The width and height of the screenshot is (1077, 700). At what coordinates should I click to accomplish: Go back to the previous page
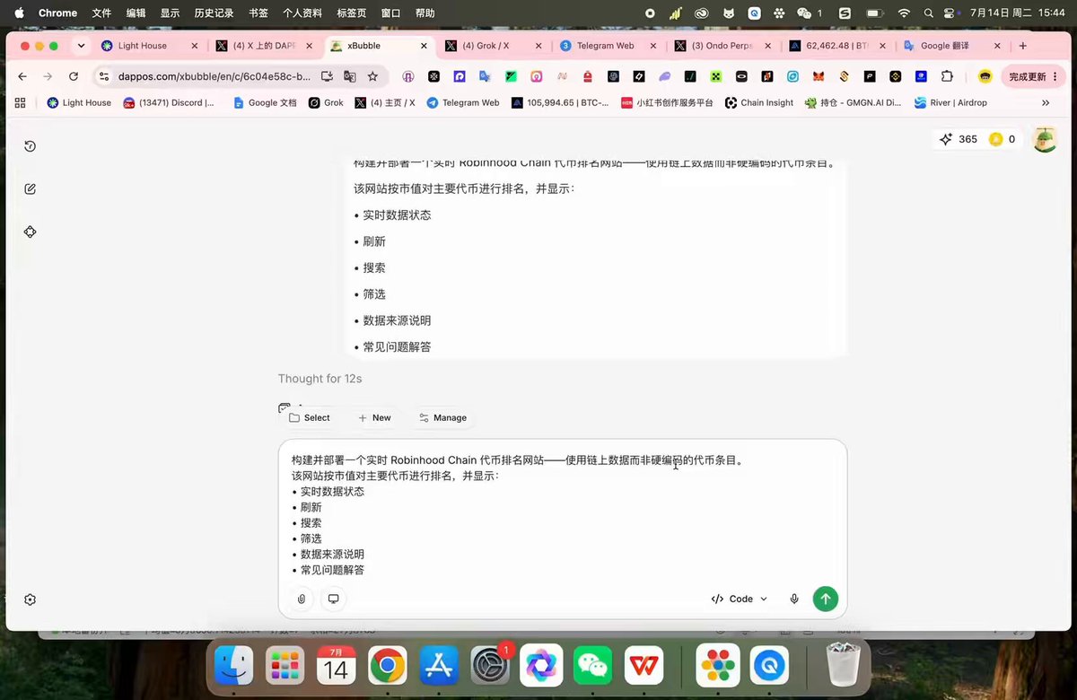(x=22, y=76)
